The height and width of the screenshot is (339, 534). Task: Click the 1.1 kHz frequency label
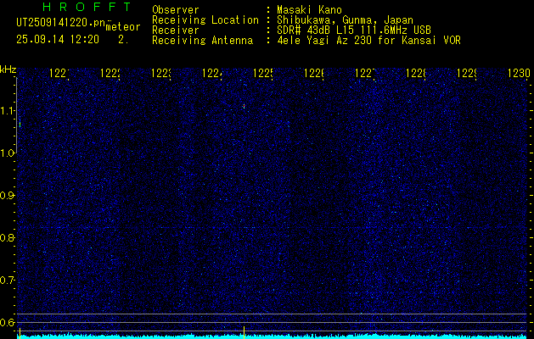coord(7,110)
